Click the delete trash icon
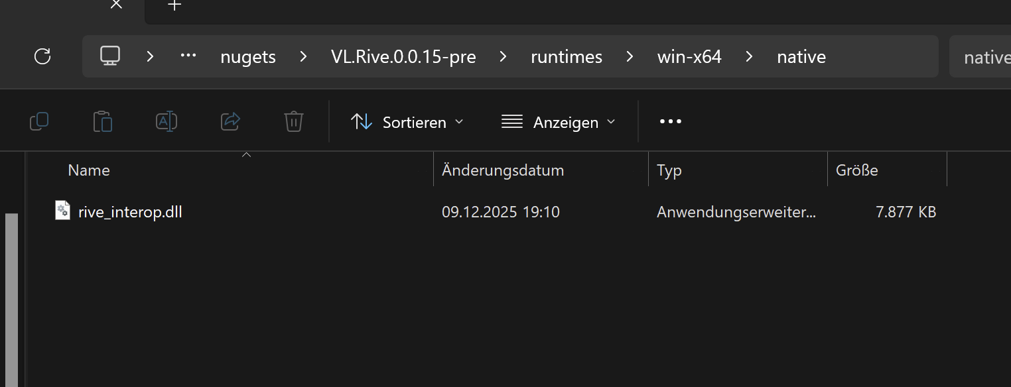Image resolution: width=1011 pixels, height=387 pixels. click(x=294, y=121)
